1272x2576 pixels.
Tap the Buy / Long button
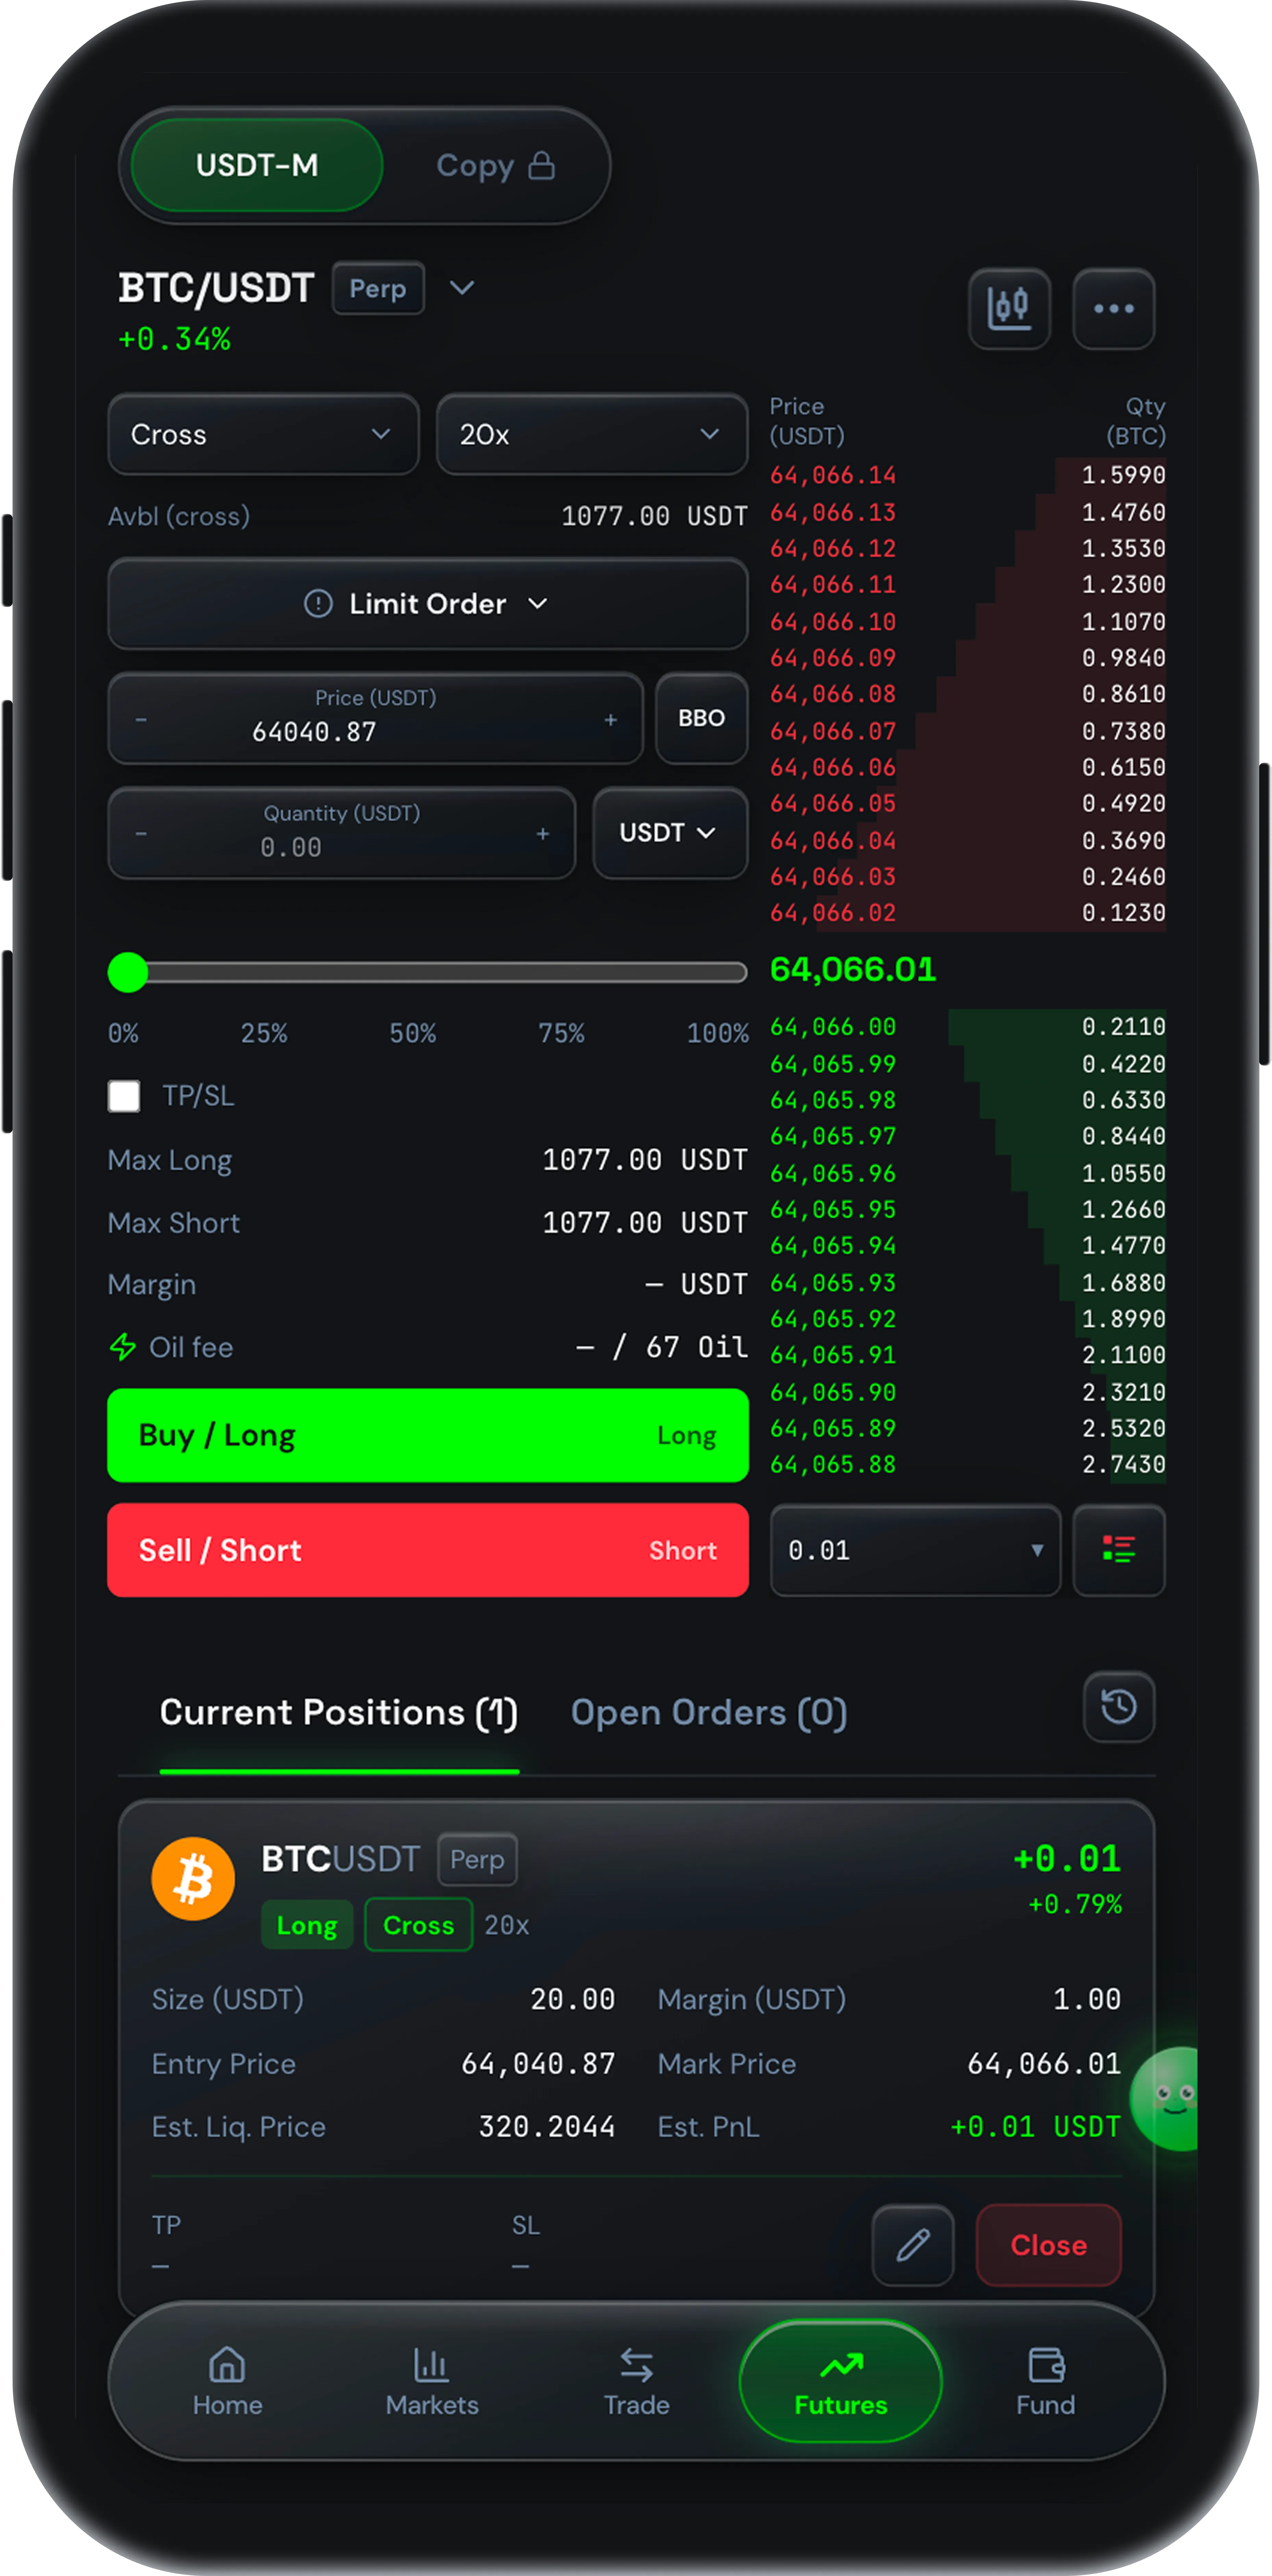[428, 1435]
